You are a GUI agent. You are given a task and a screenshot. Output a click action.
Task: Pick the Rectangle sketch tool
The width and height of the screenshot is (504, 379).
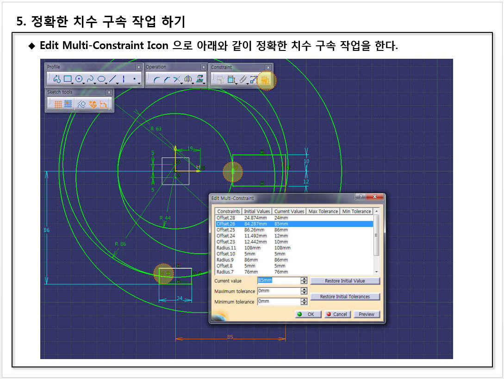pos(68,79)
